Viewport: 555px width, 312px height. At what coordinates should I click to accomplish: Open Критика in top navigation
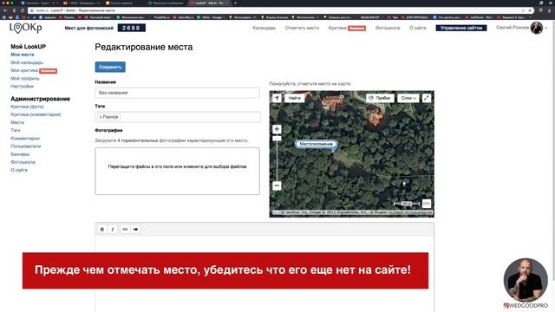pos(337,28)
